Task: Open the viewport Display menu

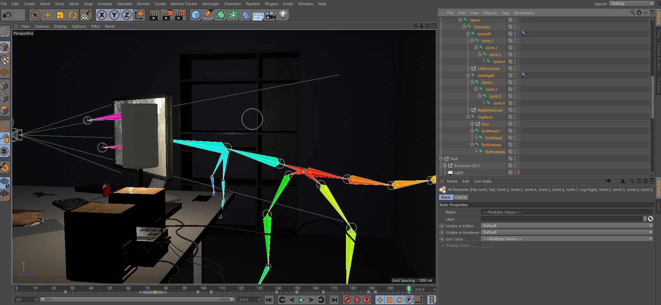Action: [x=60, y=26]
